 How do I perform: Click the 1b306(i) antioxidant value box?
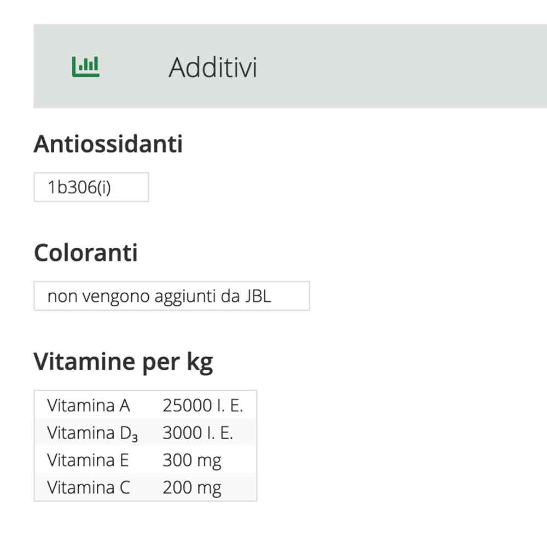(91, 187)
